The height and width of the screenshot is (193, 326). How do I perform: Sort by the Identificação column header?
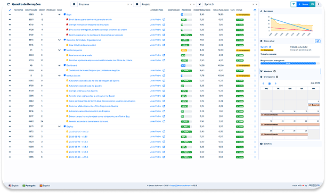pyautogui.click(x=31, y=10)
